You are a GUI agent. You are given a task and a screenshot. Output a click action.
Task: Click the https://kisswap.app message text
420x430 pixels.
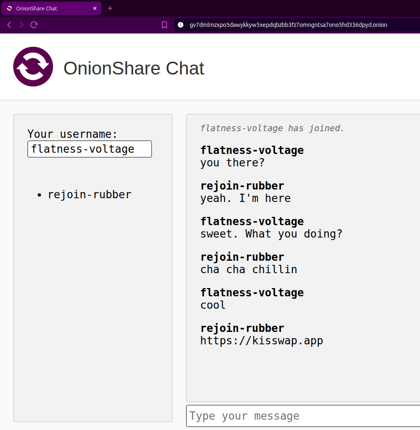(x=261, y=341)
